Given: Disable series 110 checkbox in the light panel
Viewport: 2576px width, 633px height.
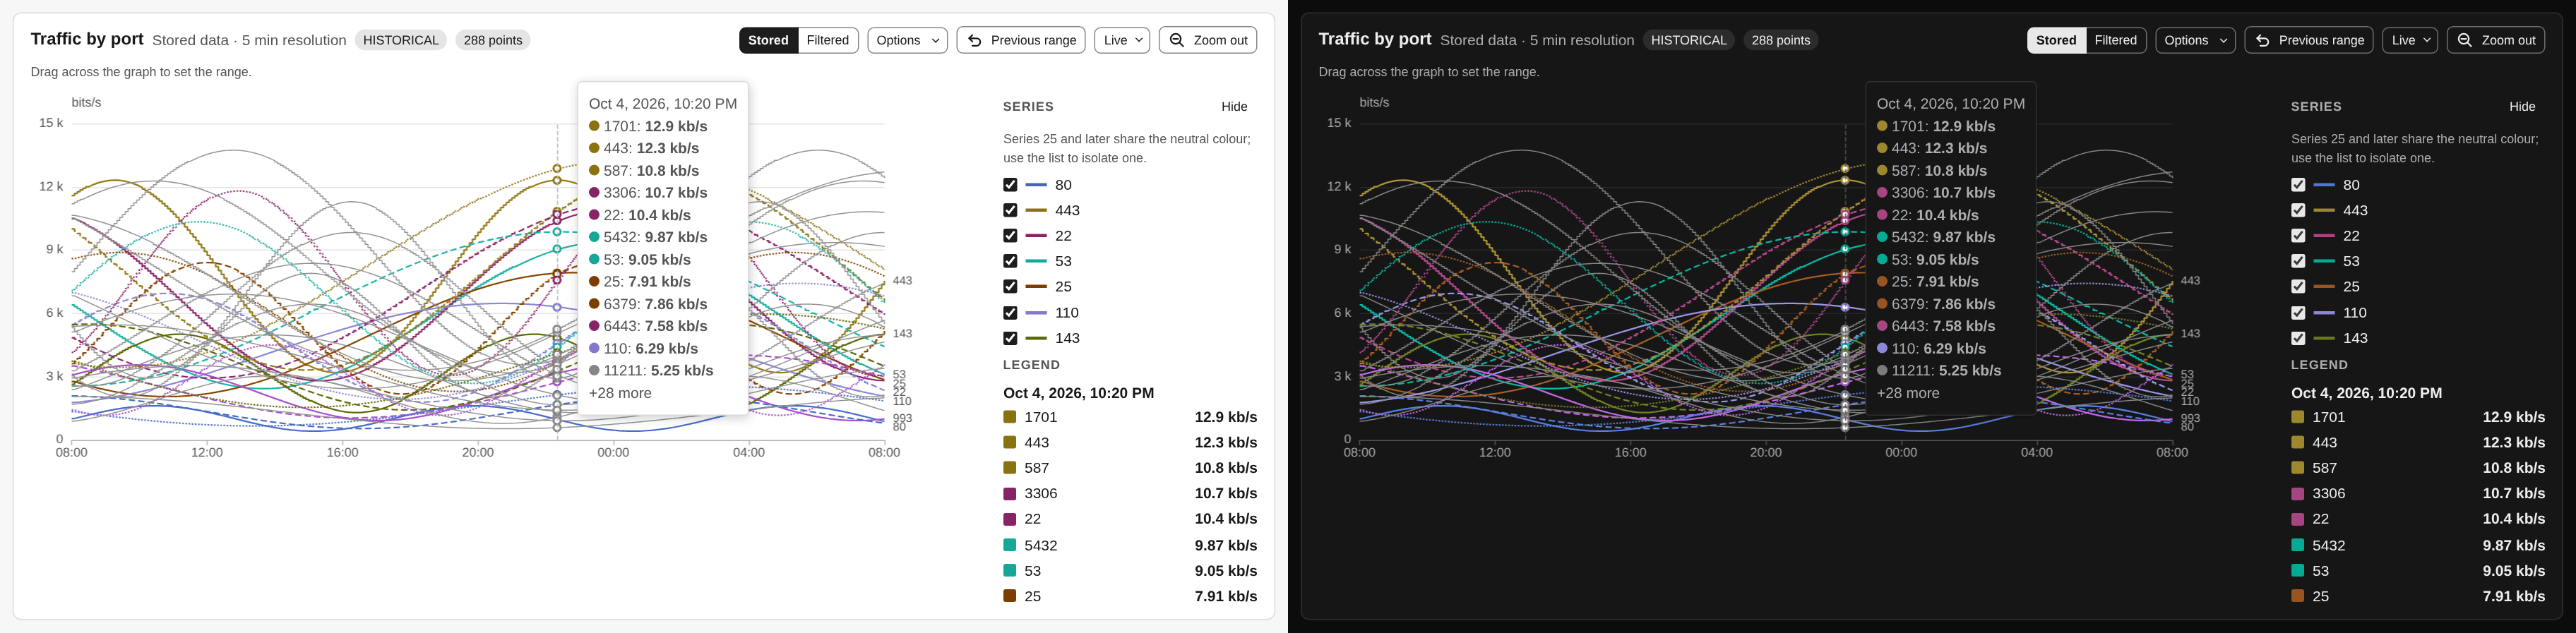Looking at the screenshot, I should 1010,313.
